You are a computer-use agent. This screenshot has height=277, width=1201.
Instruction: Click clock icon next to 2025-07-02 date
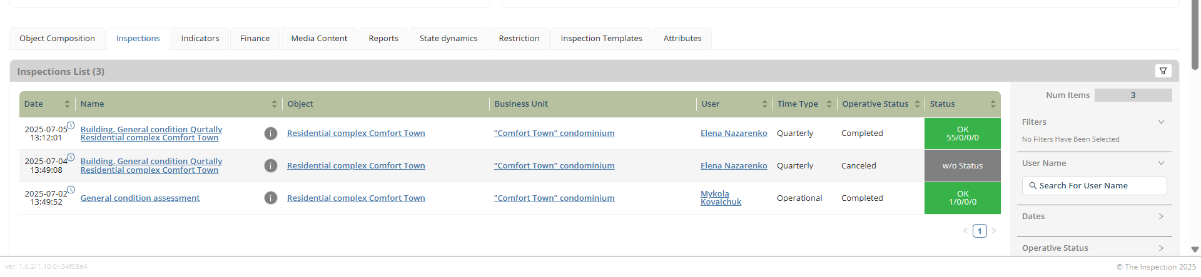click(x=71, y=190)
